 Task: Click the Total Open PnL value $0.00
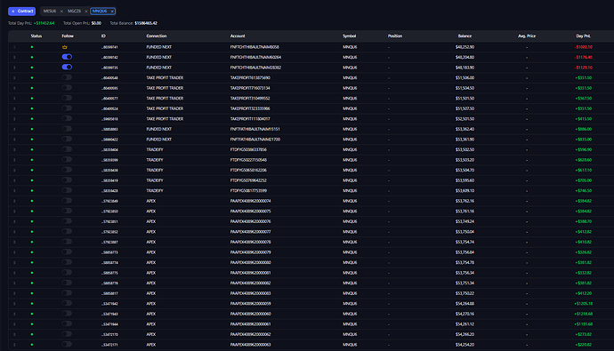click(96, 23)
